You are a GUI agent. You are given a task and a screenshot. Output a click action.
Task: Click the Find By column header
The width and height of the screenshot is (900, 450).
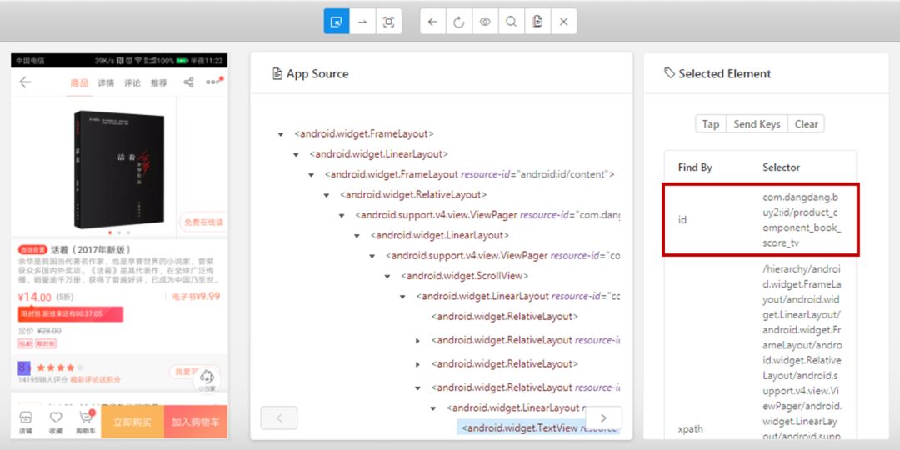pyautogui.click(x=695, y=167)
